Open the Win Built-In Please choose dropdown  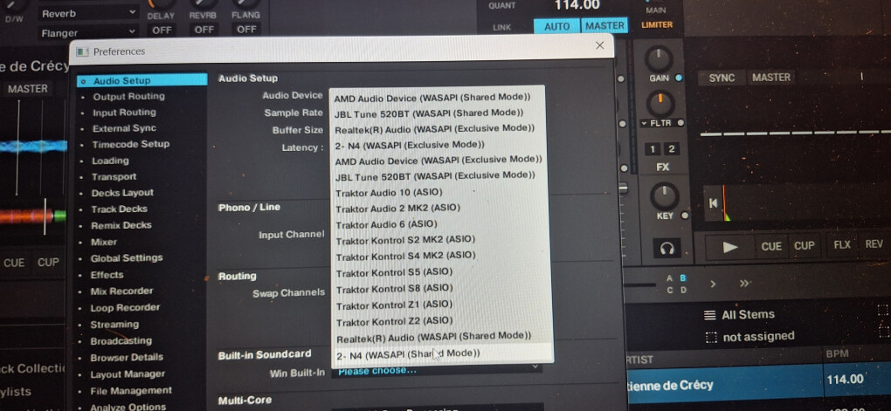(437, 371)
